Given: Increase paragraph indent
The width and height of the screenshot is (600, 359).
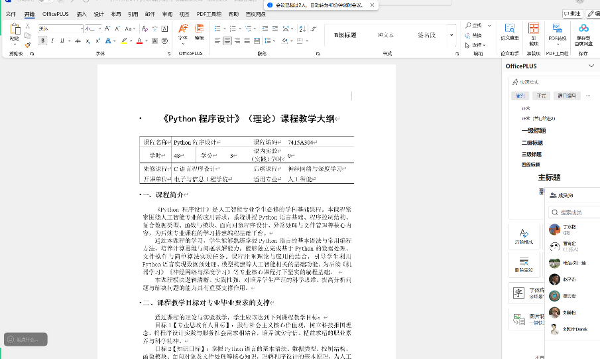Looking at the screenshot, I should pyautogui.click(x=275, y=29).
